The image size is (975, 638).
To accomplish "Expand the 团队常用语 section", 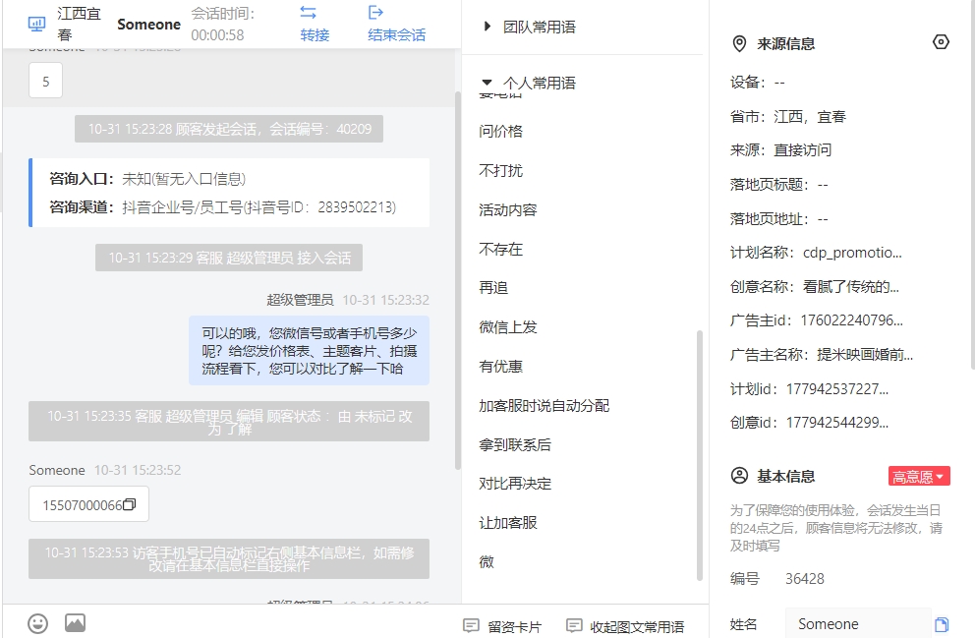I will point(487,27).
